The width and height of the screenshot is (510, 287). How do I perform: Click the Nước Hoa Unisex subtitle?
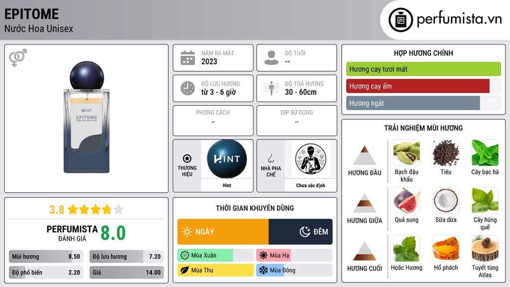pos(39,28)
